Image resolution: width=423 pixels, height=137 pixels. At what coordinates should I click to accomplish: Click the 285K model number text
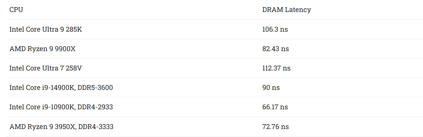74,29
